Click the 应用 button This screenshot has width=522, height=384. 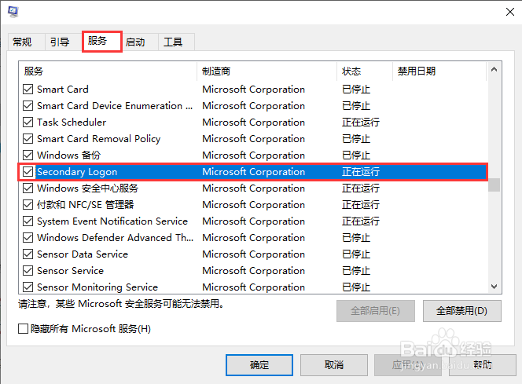[x=408, y=365]
